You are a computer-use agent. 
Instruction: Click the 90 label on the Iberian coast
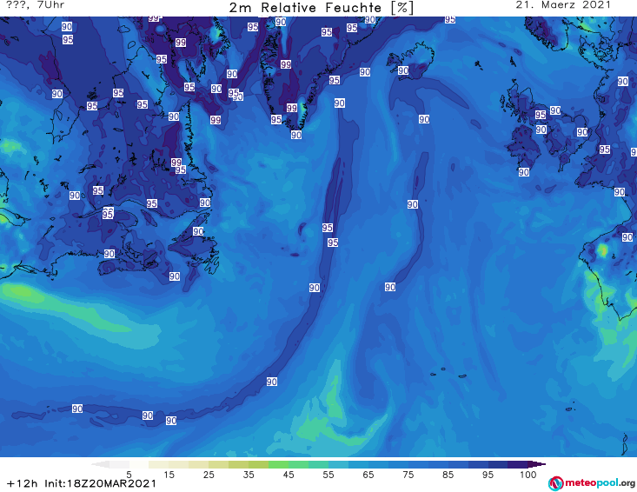pyautogui.click(x=627, y=236)
